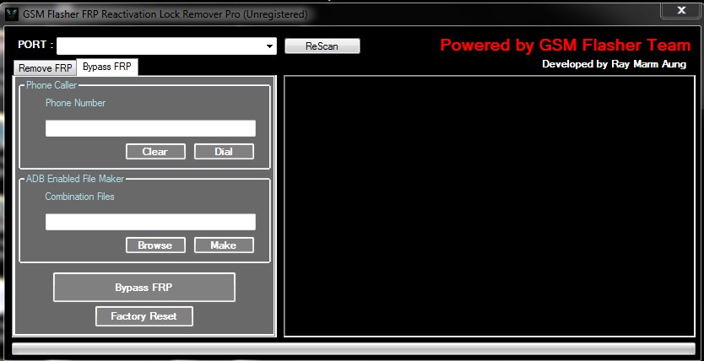Start the large Bypass FRP button

(x=144, y=287)
